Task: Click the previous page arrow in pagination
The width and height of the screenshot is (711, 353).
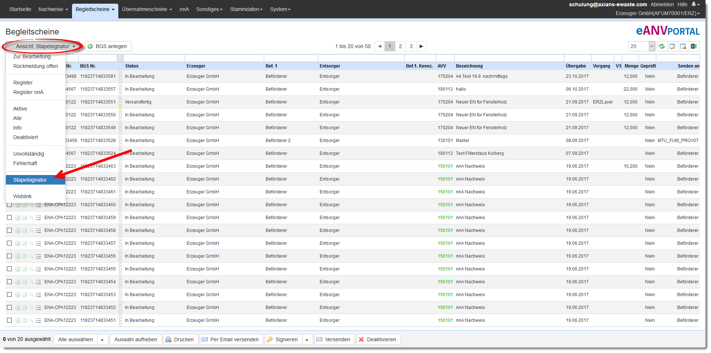Action: point(380,46)
